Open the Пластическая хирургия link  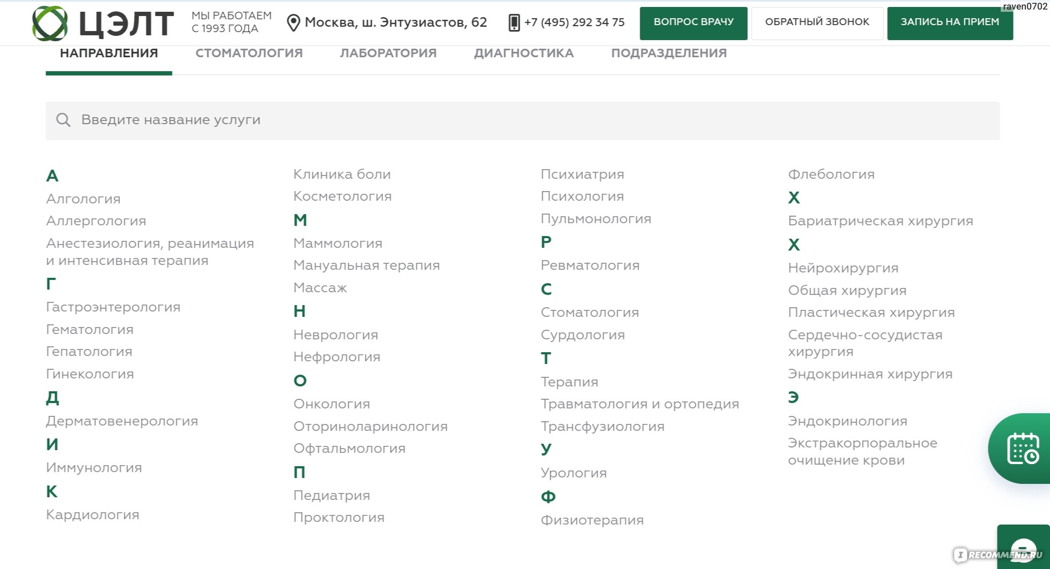coord(872,313)
